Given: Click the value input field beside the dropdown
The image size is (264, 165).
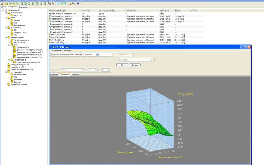Looking at the screenshot, I should [106, 55].
